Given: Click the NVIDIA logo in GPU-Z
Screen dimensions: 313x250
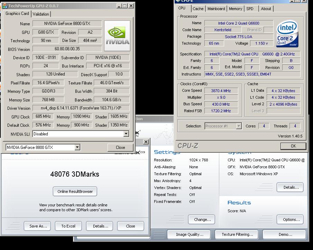Looking at the screenshot, I should point(117,36).
